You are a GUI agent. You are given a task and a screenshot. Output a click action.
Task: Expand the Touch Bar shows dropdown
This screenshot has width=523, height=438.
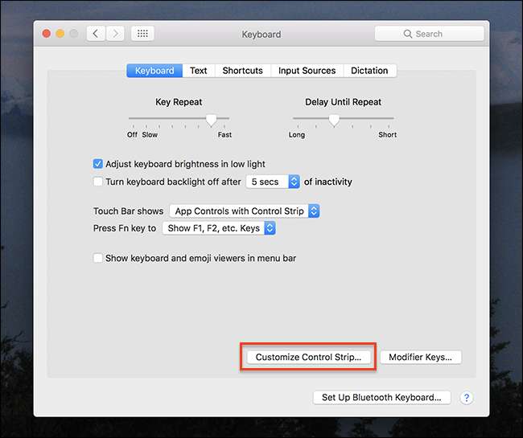coord(245,211)
